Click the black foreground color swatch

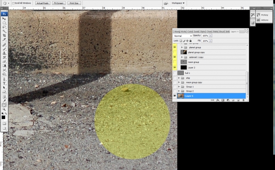[x=3, y=117]
